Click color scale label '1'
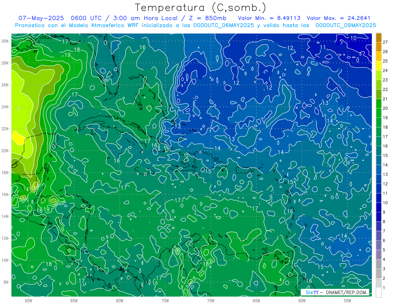This screenshot has height=305, width=394. coord(384,288)
